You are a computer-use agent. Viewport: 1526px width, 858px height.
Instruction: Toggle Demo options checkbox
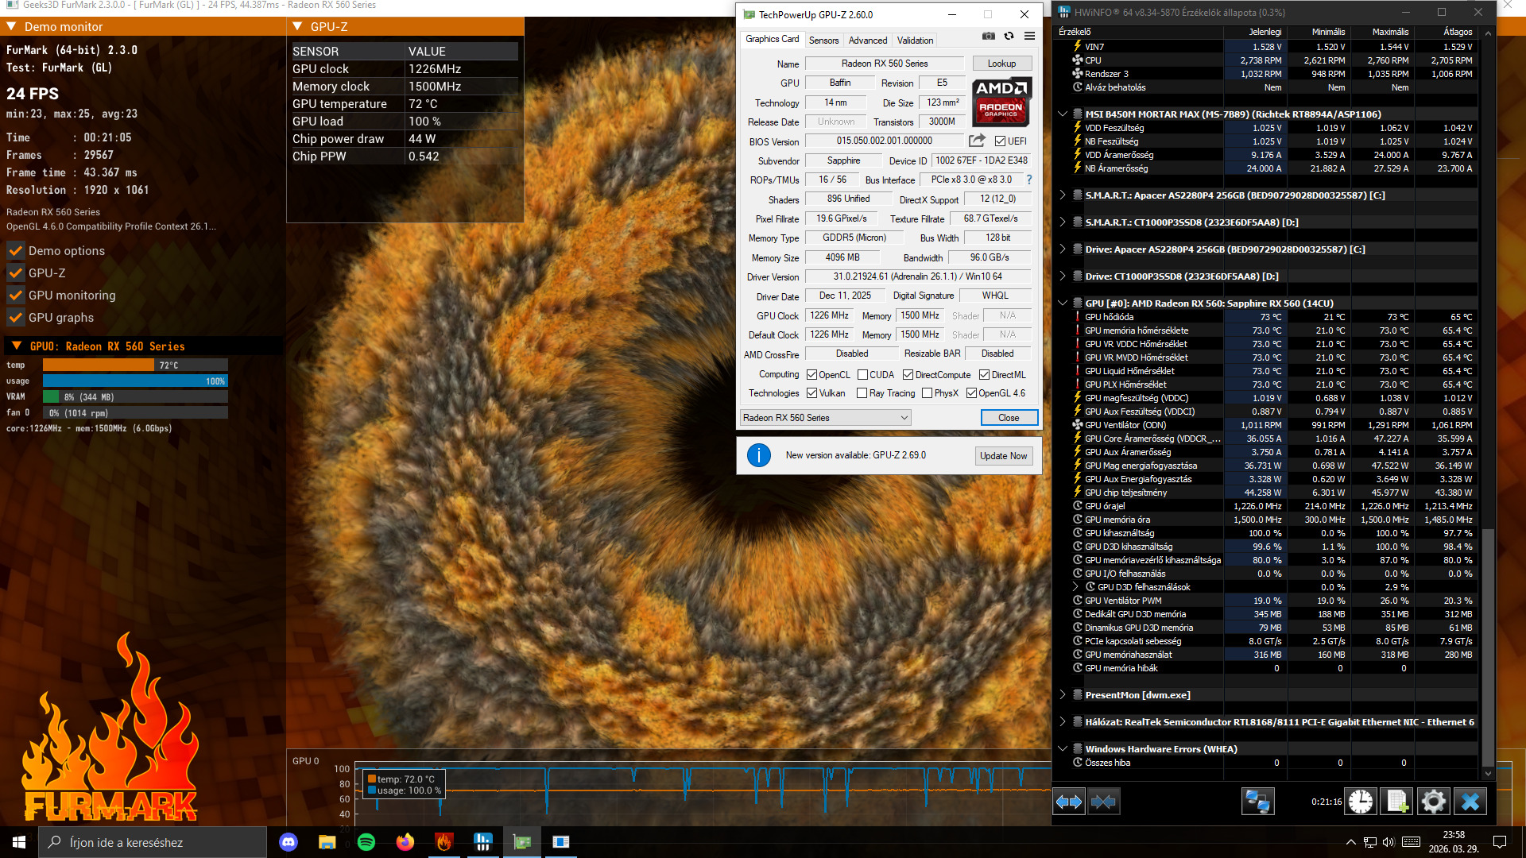tap(15, 250)
